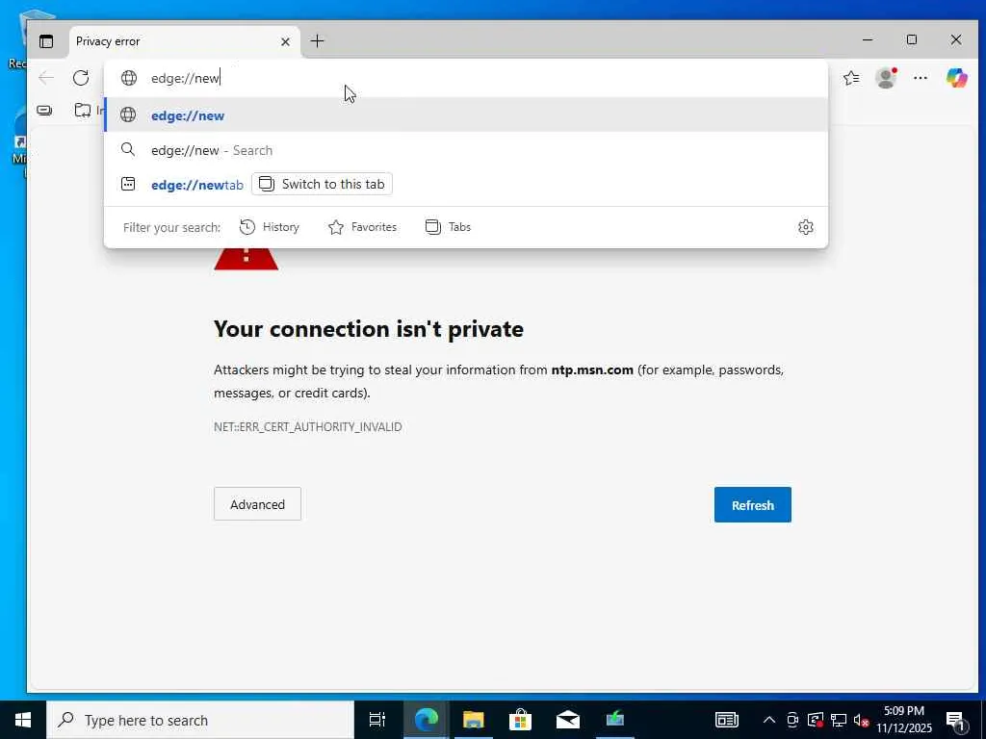Open Microsoft Store from taskbar
986x739 pixels.
point(521,720)
